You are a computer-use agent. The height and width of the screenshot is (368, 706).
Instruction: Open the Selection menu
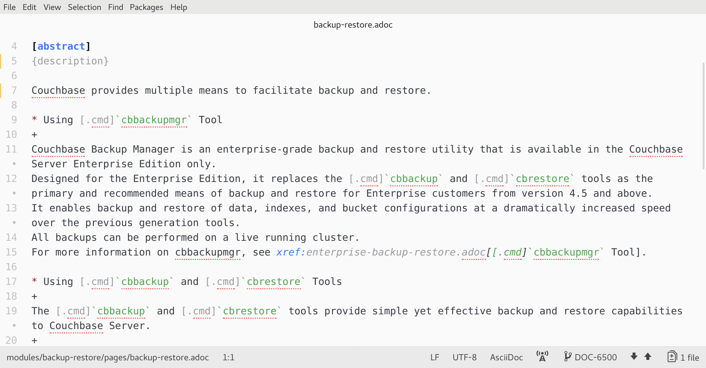coord(84,7)
